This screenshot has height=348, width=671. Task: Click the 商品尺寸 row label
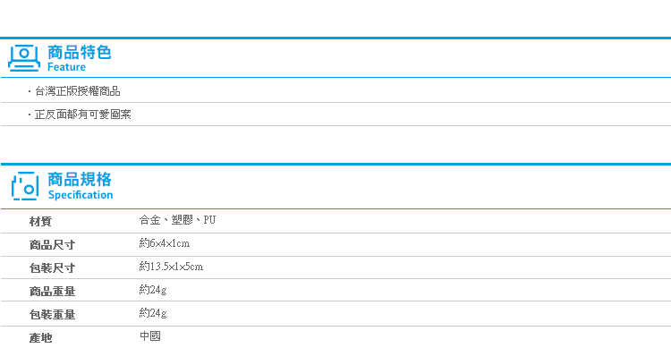[52, 245]
